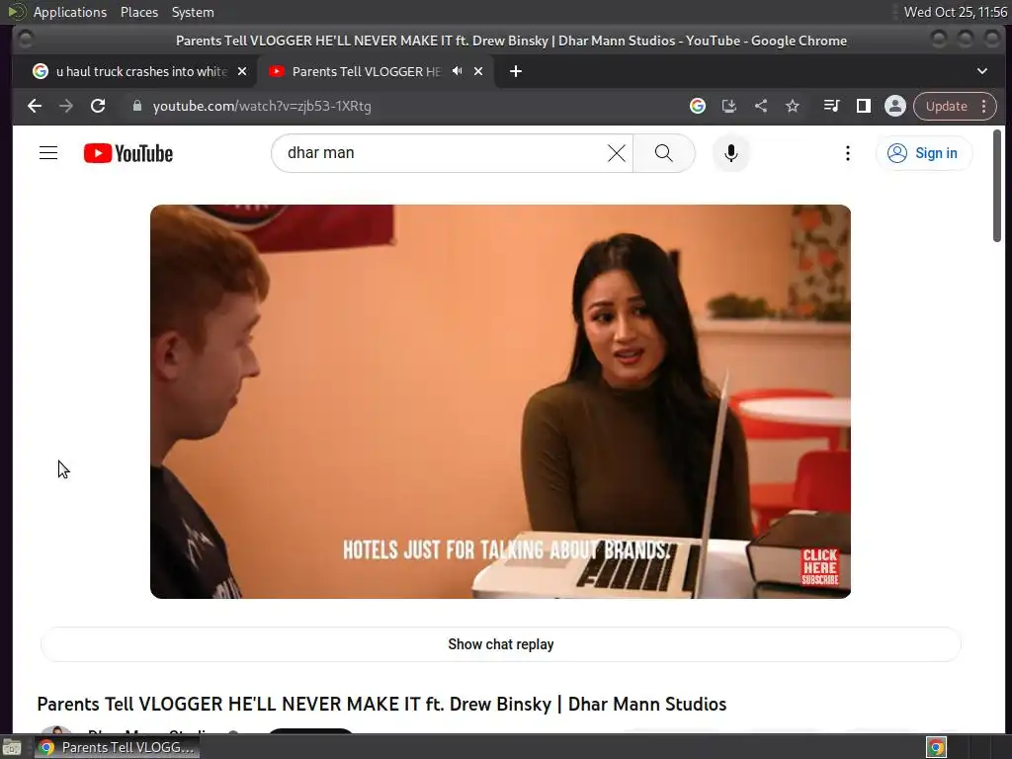This screenshot has width=1012, height=759.
Task: Click the video title text
Action: 381,704
